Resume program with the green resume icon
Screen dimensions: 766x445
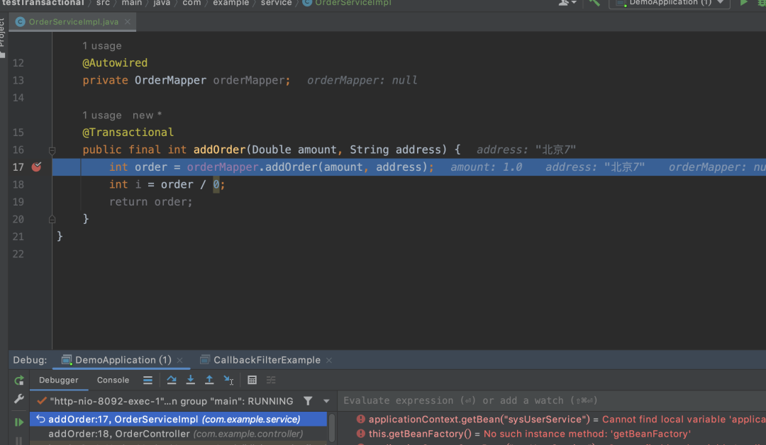pos(19,422)
